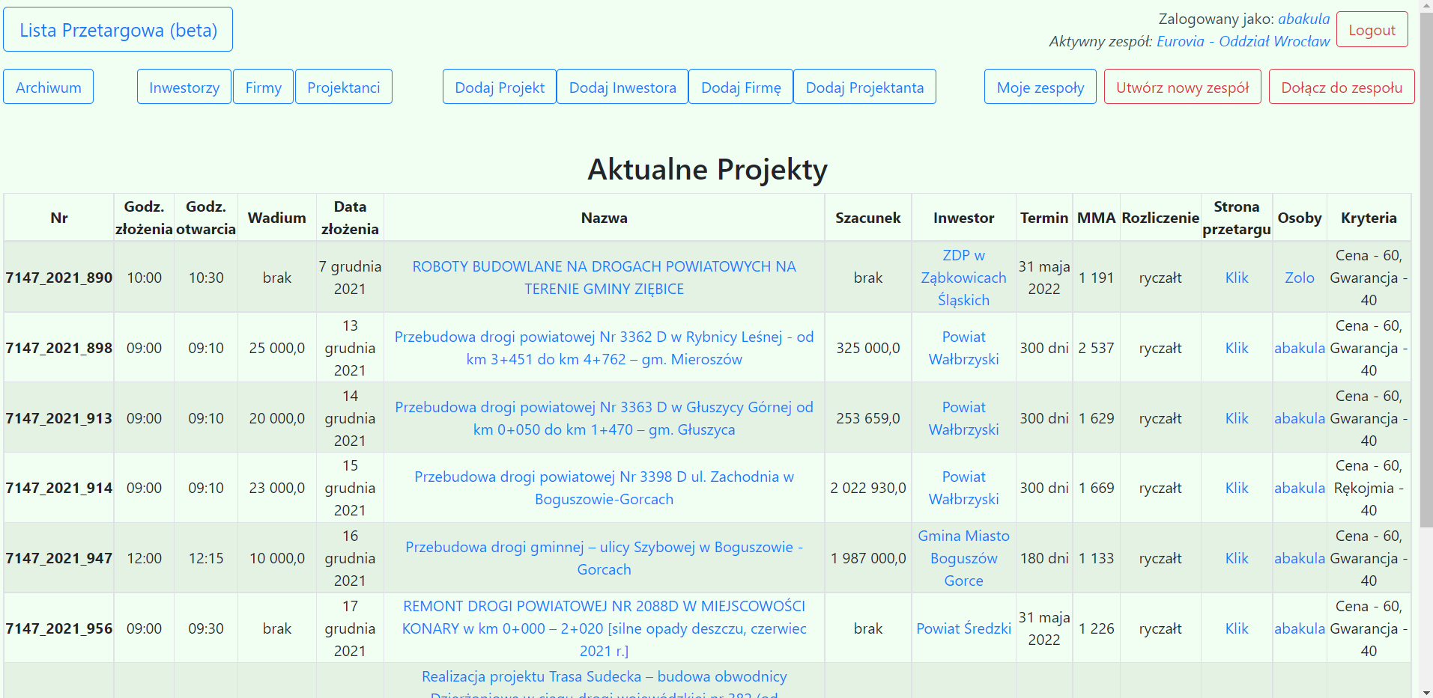
Task: Select project number 7147_2021_947
Action: click(x=58, y=558)
